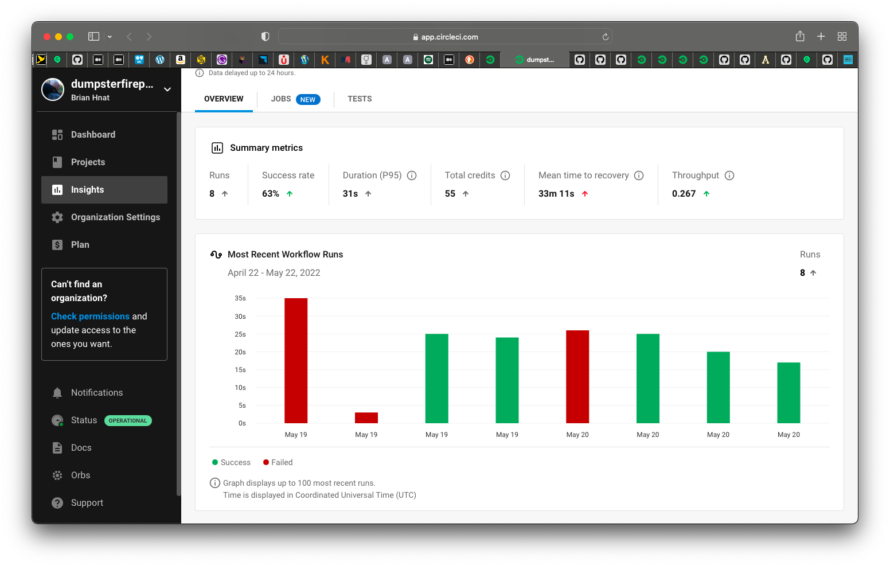Open Docs in the sidebar
The width and height of the screenshot is (890, 566).
click(104, 448)
